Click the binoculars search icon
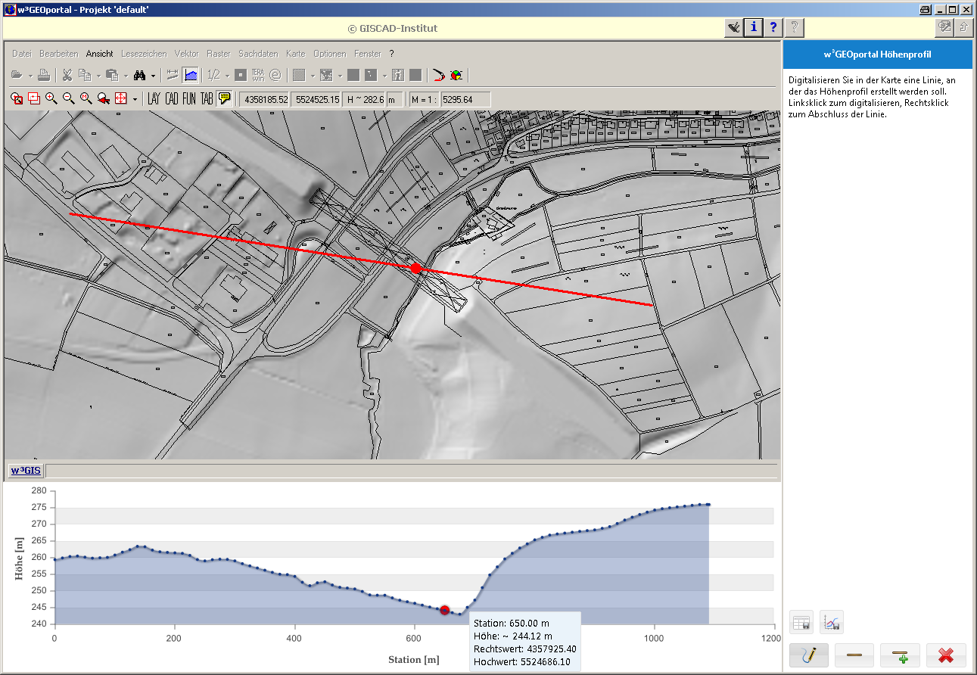 pyautogui.click(x=139, y=75)
